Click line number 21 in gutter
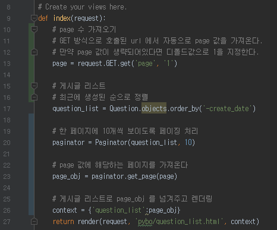Screen dimensions: 277x230 7,154
